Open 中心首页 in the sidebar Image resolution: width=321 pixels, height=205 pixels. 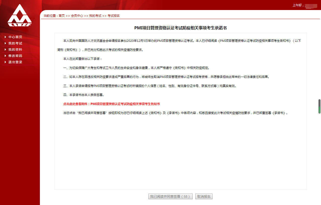click(x=15, y=37)
